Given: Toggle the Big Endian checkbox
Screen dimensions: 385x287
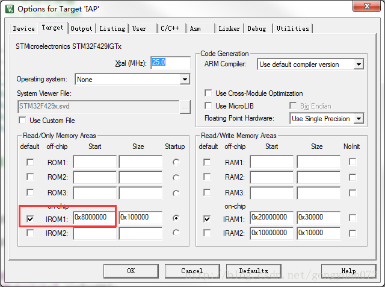Looking at the screenshot, I should pos(293,106).
